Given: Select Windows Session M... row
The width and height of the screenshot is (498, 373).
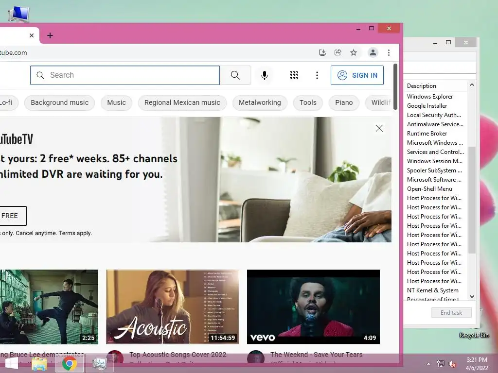Looking at the screenshot, I should coord(435,161).
